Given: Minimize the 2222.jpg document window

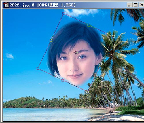Looking at the screenshot, I should tap(130, 5).
